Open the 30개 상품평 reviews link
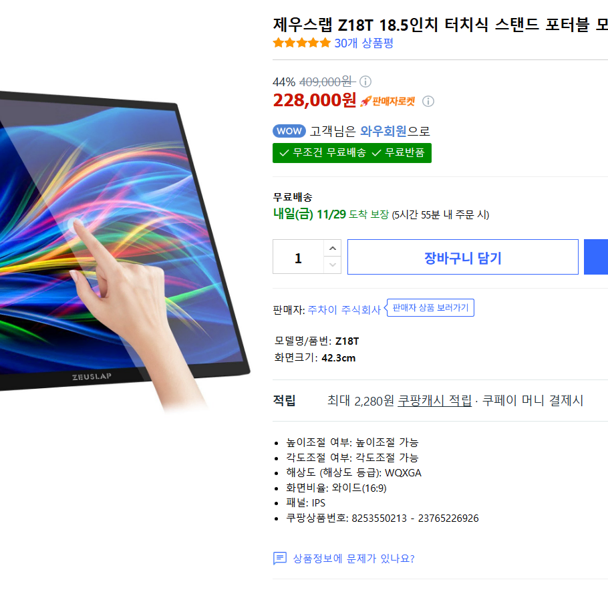 pyautogui.click(x=363, y=43)
